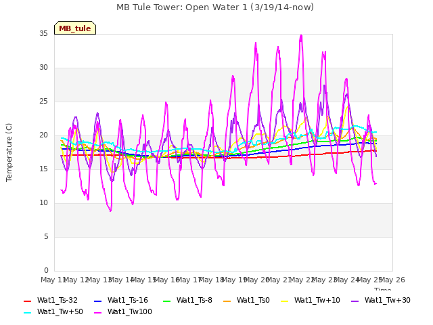Toggle Wat1_Tw+30 legend entry
This screenshot has width=433, height=325.
[380, 301]
